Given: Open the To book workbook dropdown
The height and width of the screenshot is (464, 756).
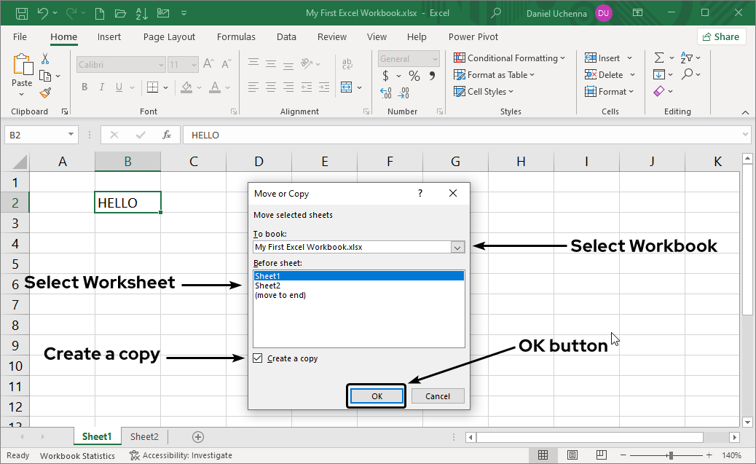Looking at the screenshot, I should [x=457, y=247].
